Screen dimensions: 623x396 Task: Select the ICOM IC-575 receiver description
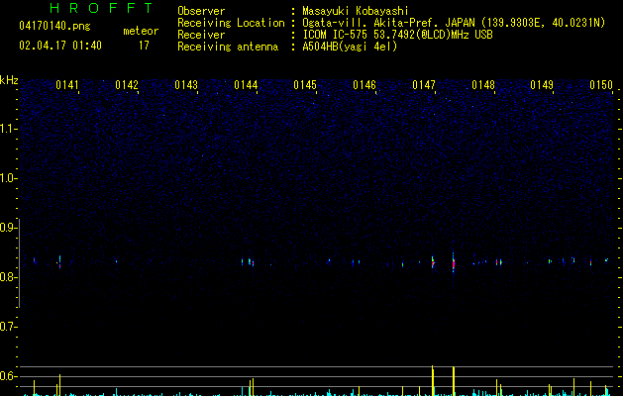tap(398, 35)
